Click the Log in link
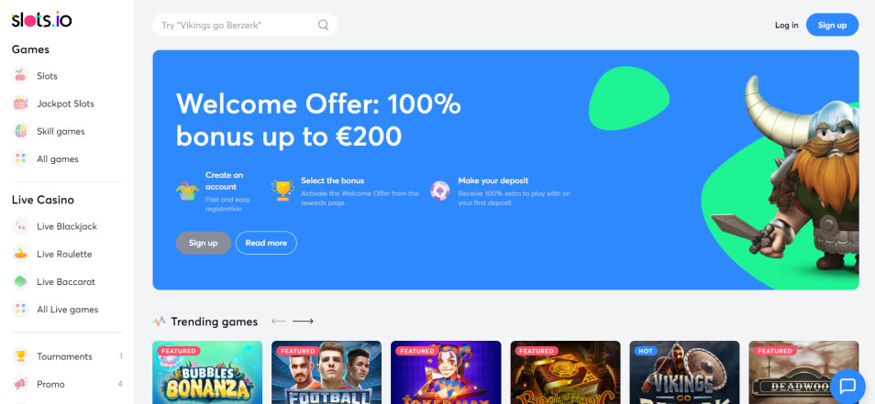The image size is (875, 404). click(x=786, y=25)
